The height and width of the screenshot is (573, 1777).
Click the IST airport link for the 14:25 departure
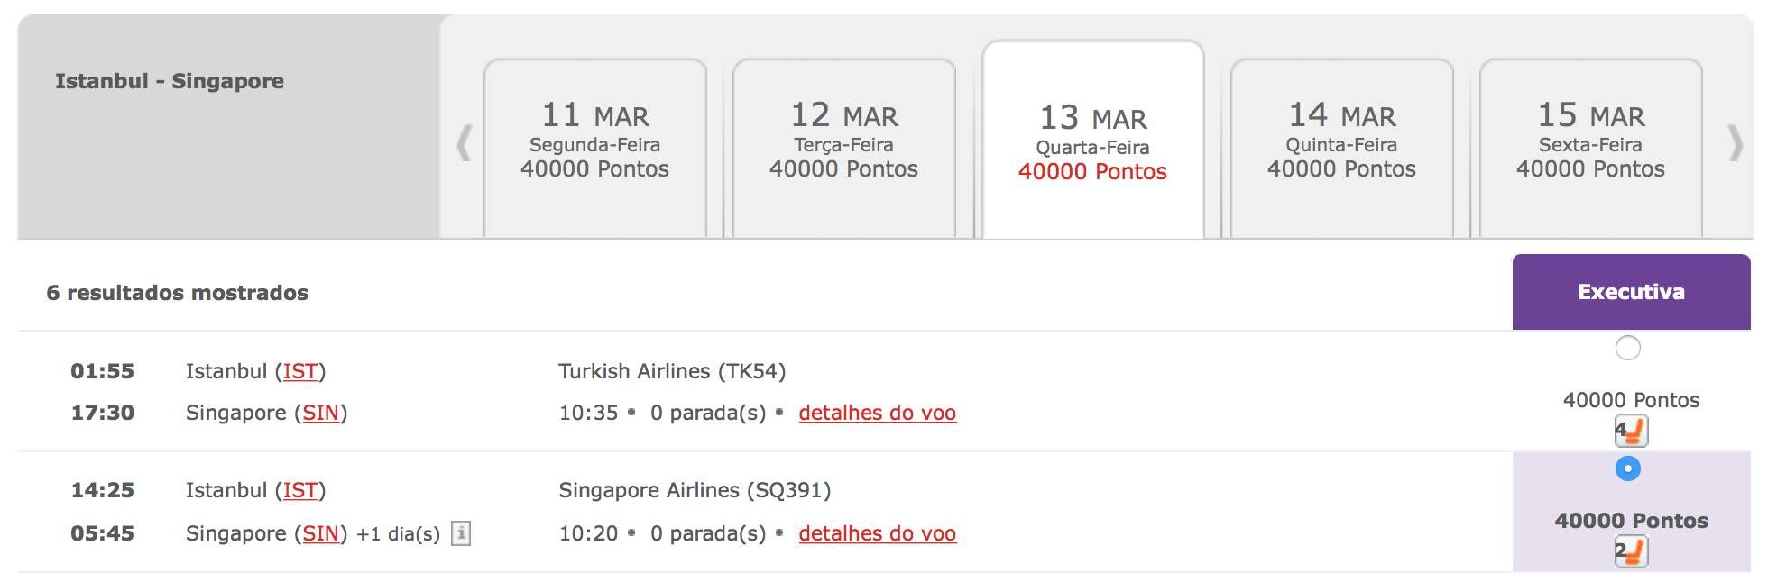[x=300, y=490]
